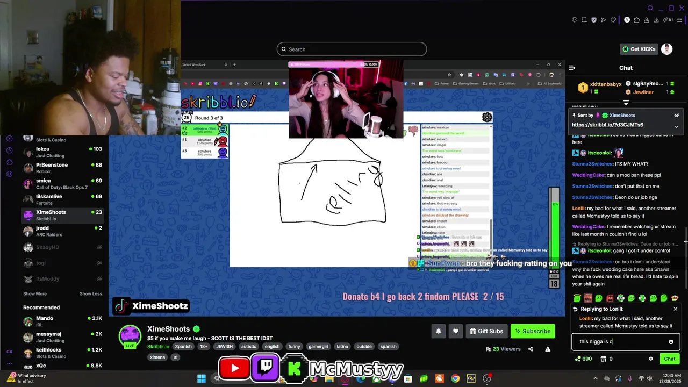Open the ad-blocker shield icon
688x387 pixels.
point(594,20)
